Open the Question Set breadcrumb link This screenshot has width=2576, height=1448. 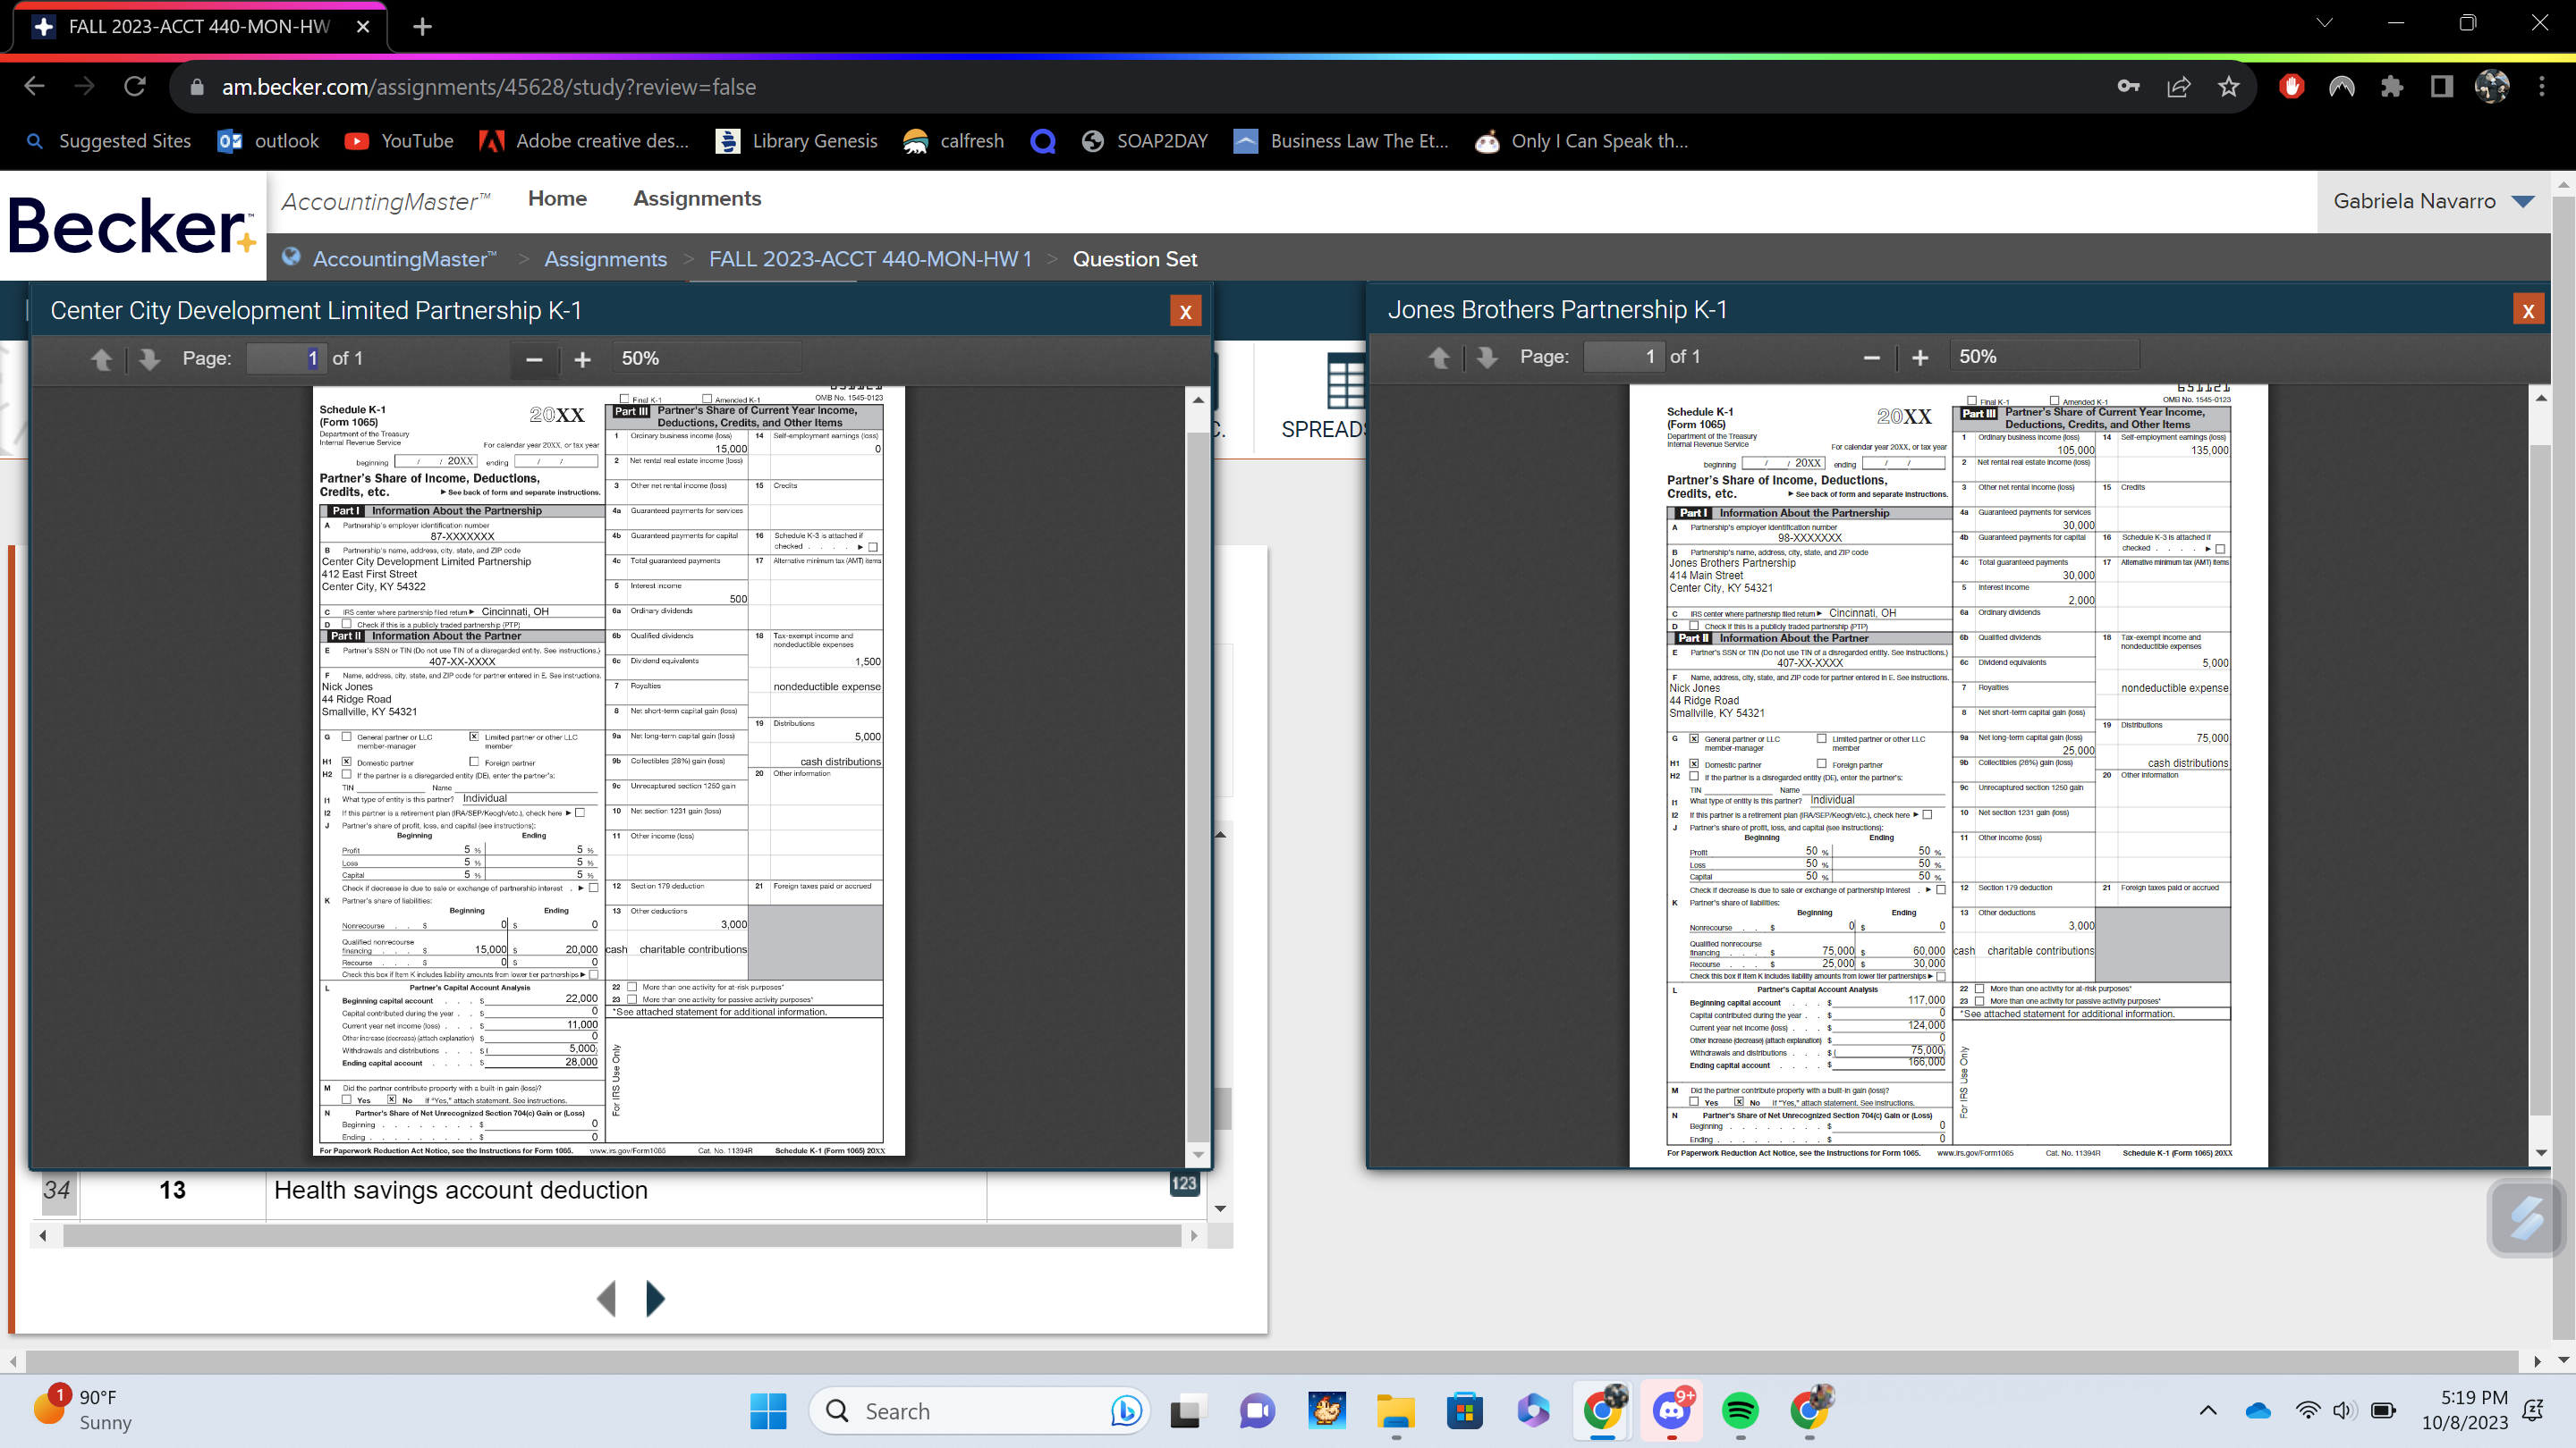[1135, 259]
